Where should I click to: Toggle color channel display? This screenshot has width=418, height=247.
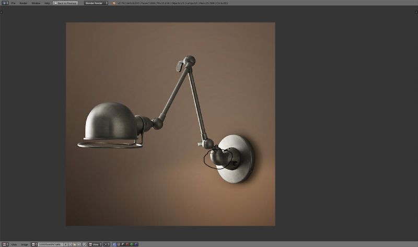[119, 244]
